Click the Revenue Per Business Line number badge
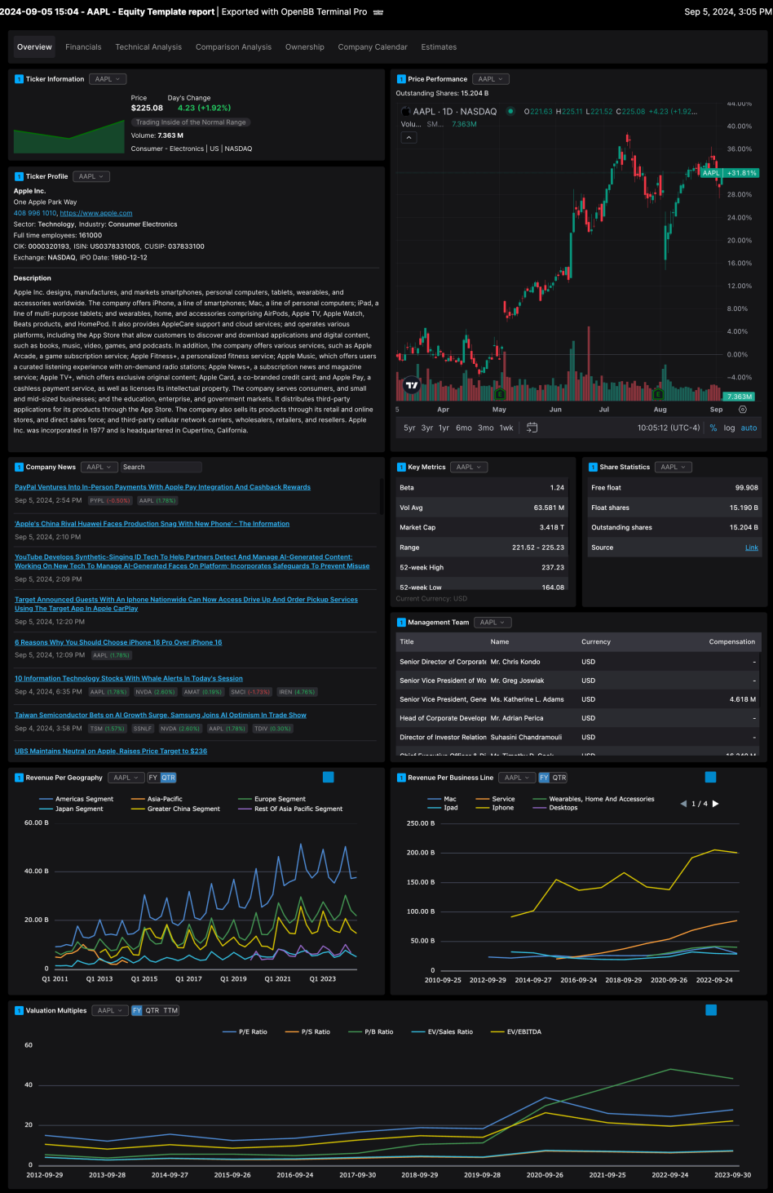 point(401,778)
